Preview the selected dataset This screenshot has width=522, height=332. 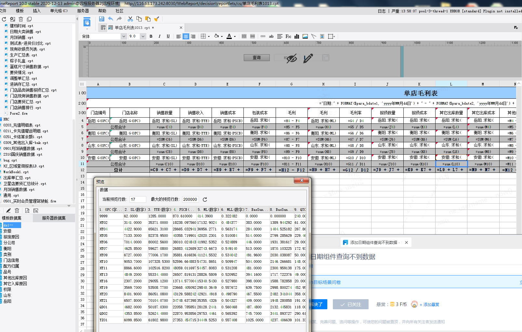coord(27,211)
